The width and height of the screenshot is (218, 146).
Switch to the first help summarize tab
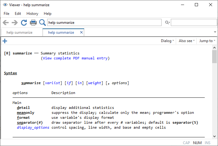click(x=19, y=32)
